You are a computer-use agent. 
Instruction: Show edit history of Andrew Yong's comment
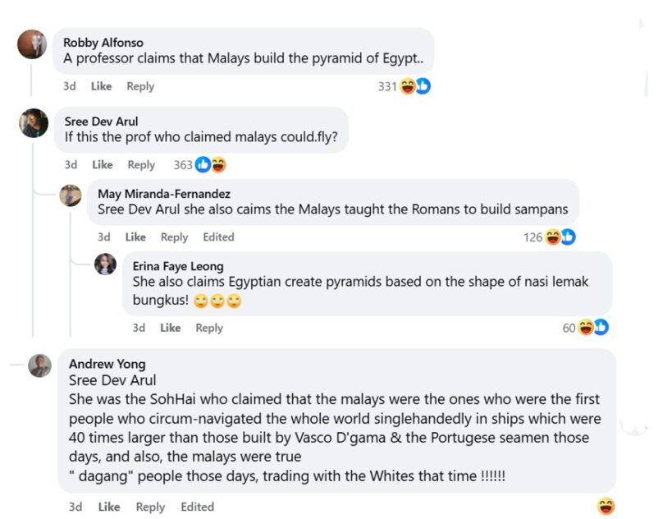click(197, 507)
